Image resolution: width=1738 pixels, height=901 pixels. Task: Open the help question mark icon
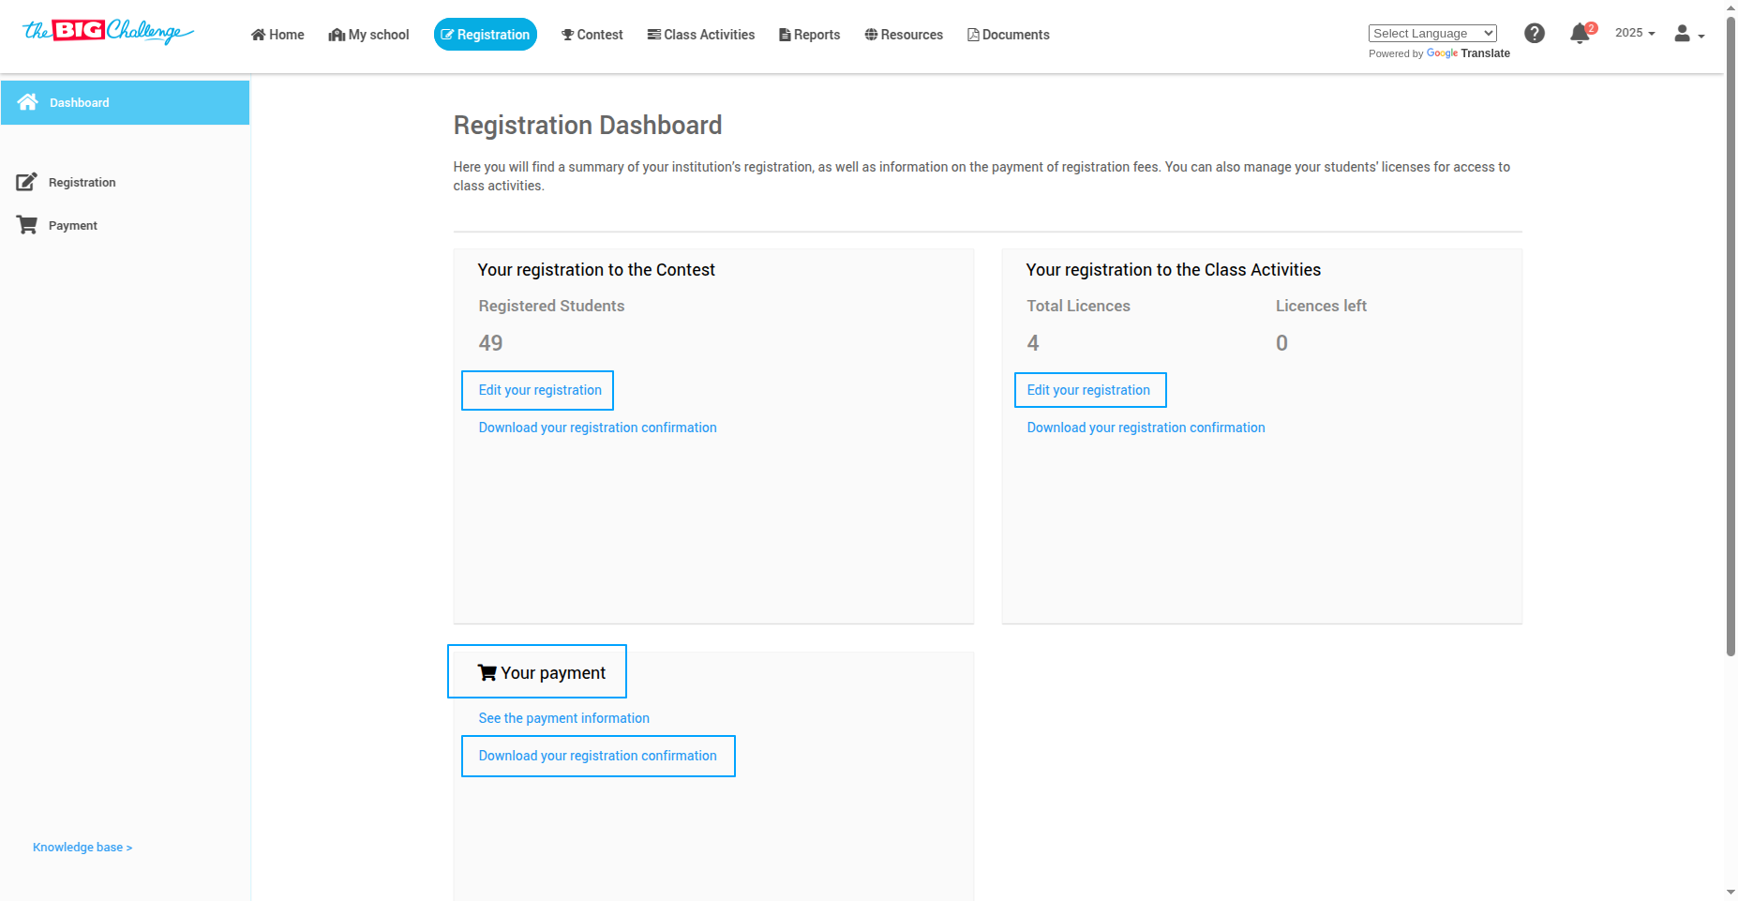point(1535,34)
